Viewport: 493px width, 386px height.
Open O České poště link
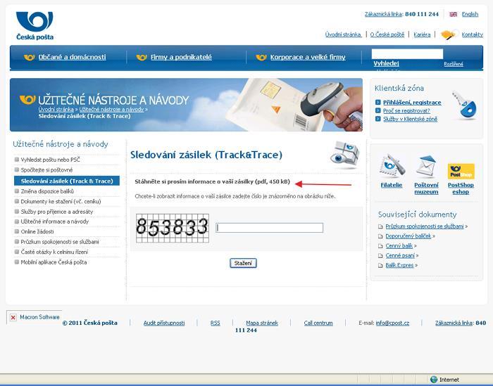[x=387, y=34]
